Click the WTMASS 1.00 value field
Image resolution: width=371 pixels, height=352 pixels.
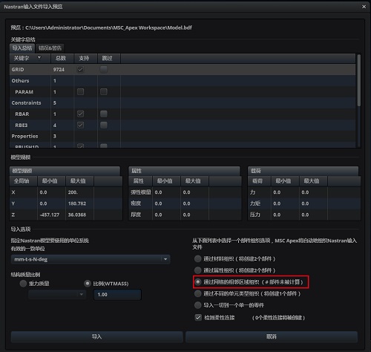117,295
